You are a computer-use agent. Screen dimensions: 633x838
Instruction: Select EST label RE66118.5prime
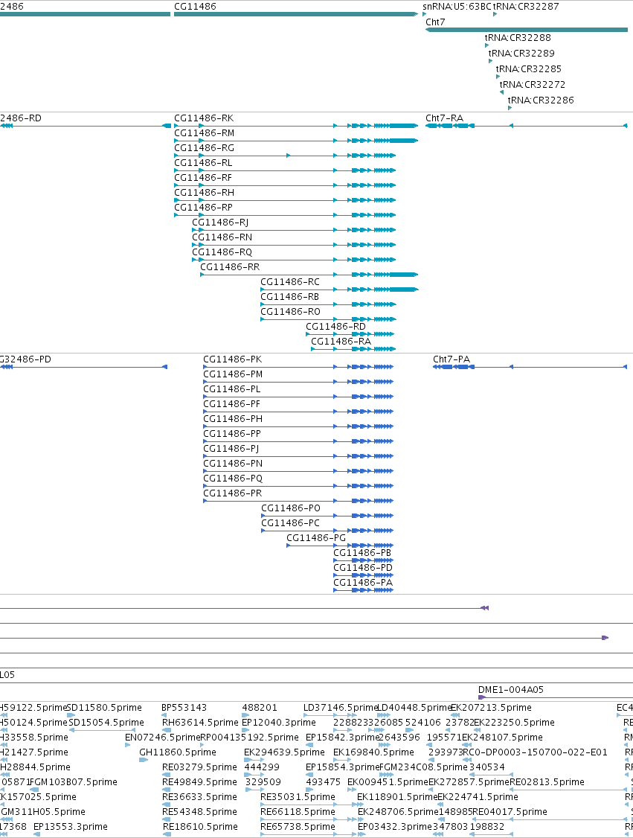[x=298, y=811]
